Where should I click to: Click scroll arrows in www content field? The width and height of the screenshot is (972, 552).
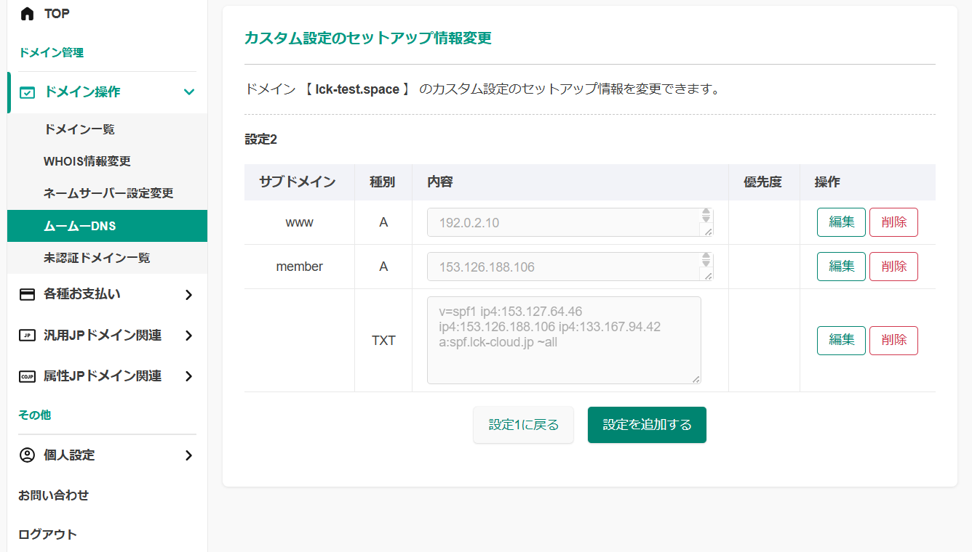tap(705, 216)
